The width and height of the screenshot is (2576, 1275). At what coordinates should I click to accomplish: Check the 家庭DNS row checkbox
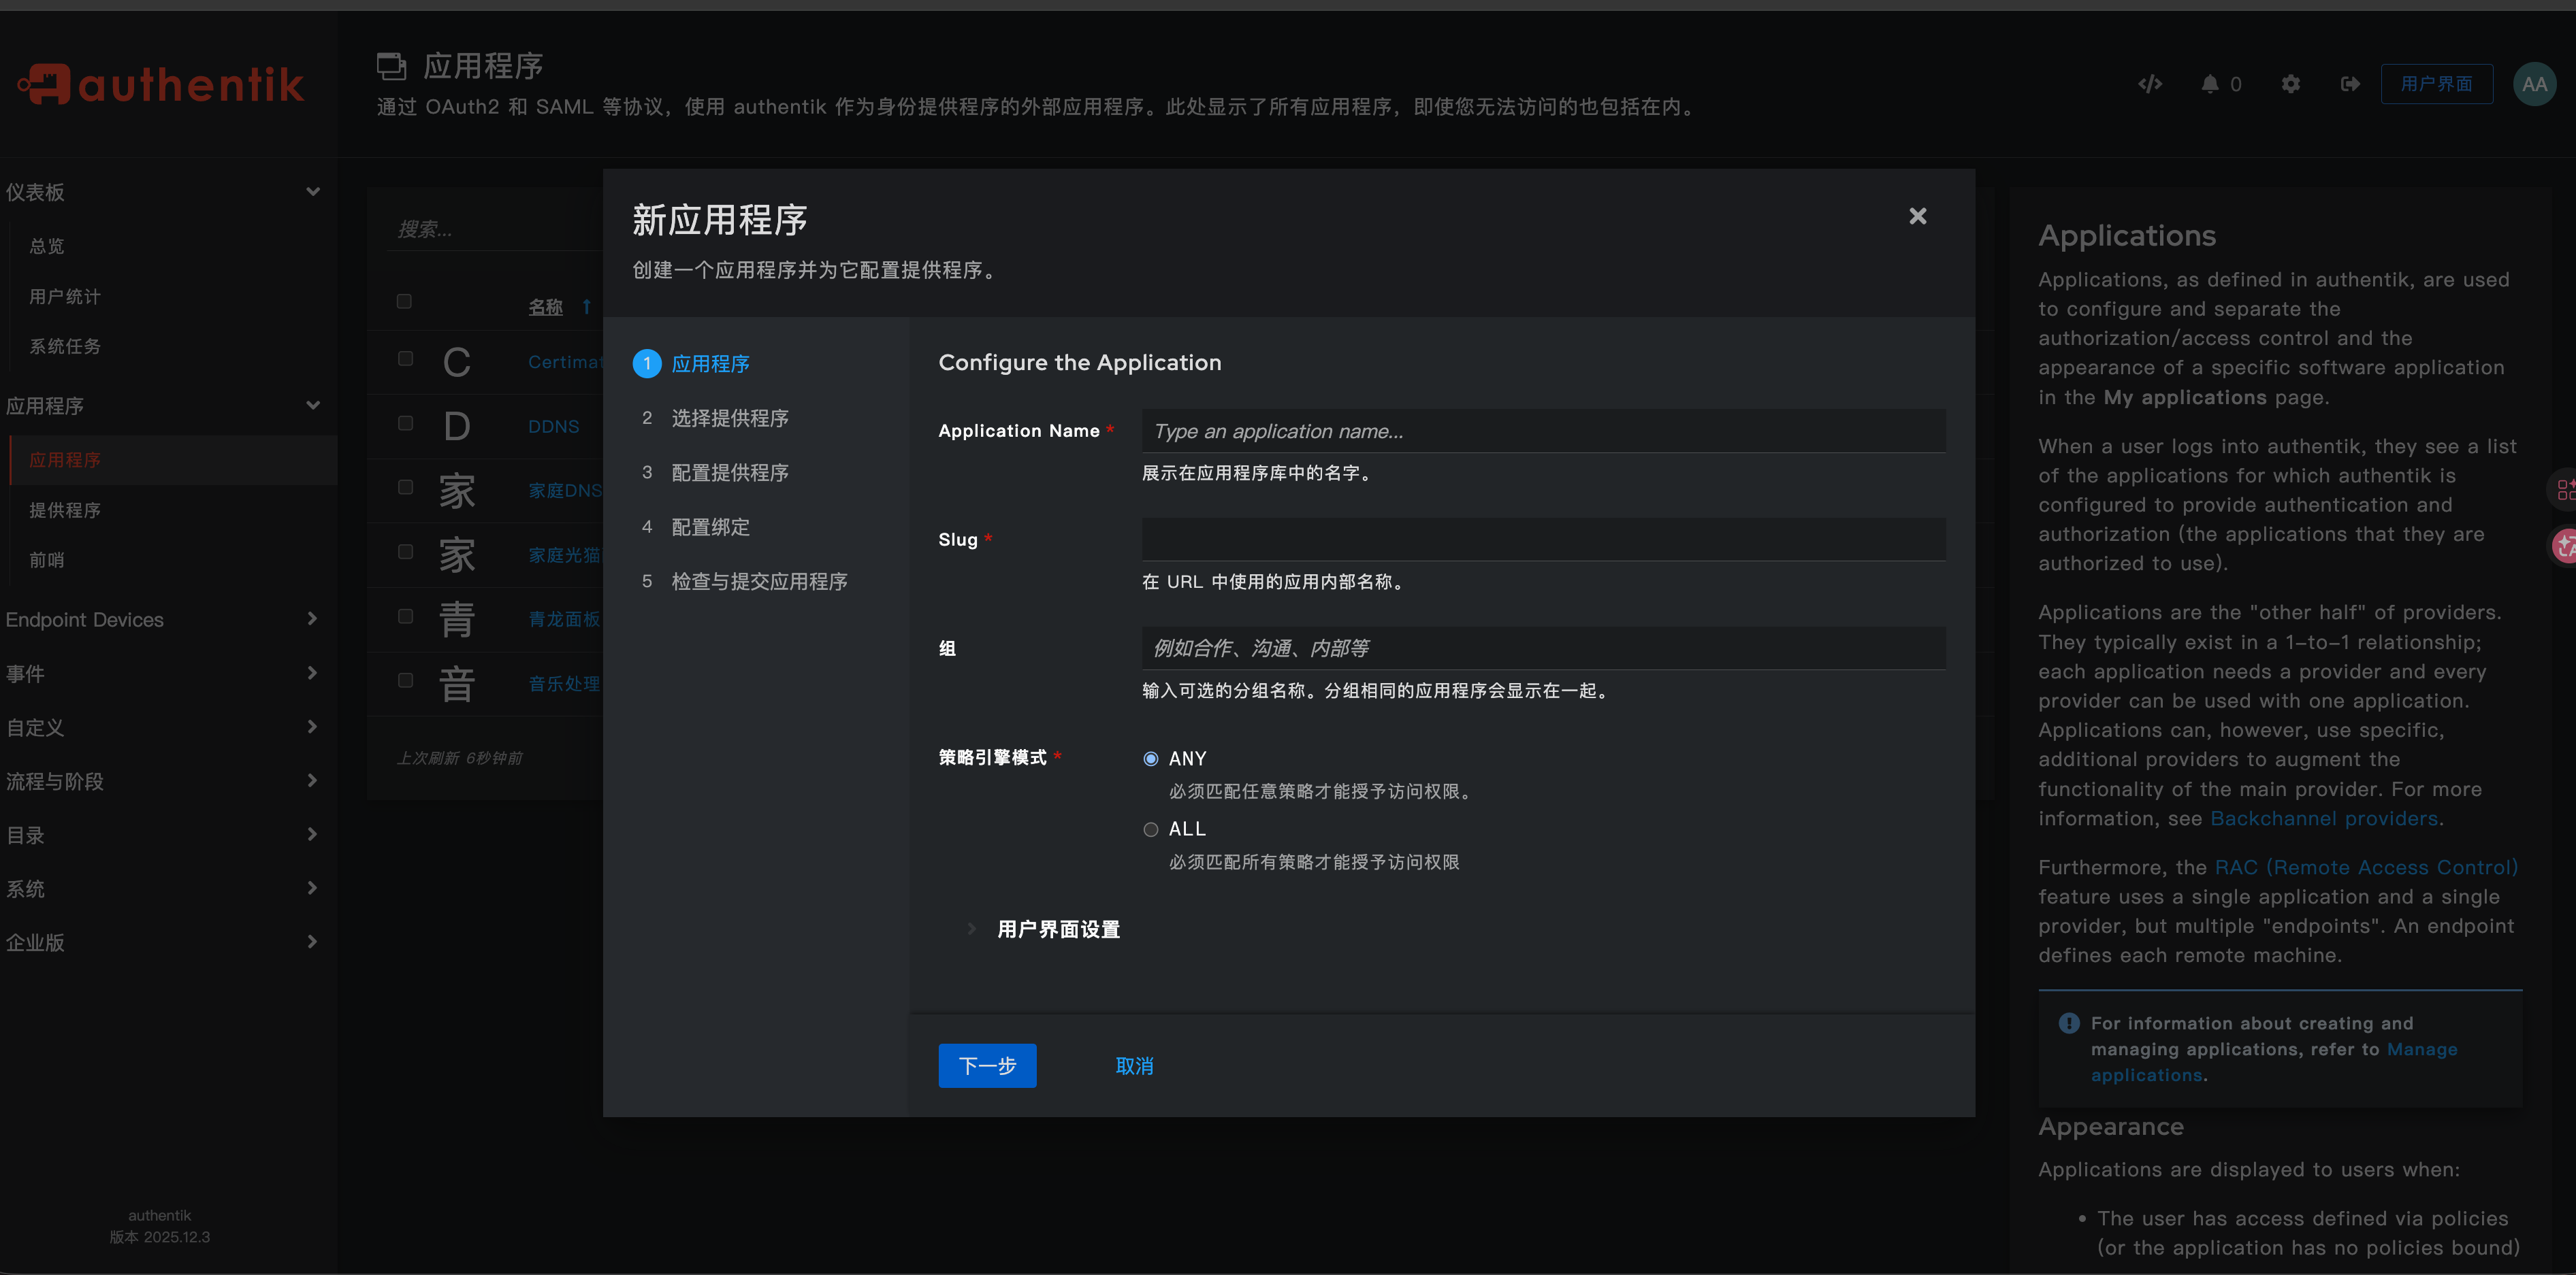[405, 488]
